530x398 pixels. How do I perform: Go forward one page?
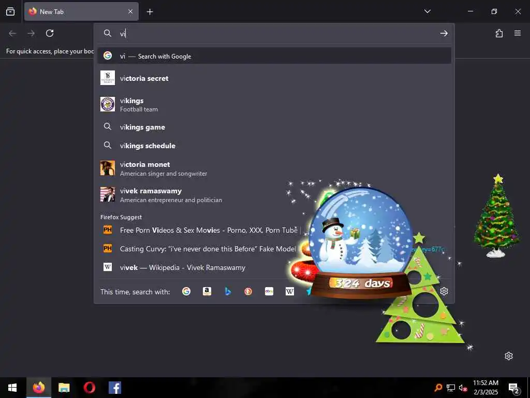31,33
